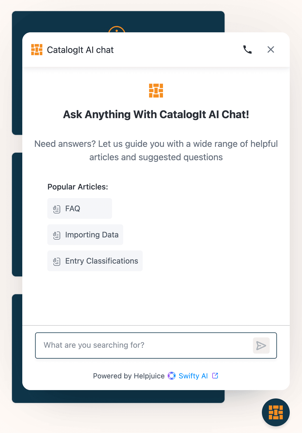Focus the 'What are you searching for?' field
Screen dimensions: 302x433
pos(143,345)
